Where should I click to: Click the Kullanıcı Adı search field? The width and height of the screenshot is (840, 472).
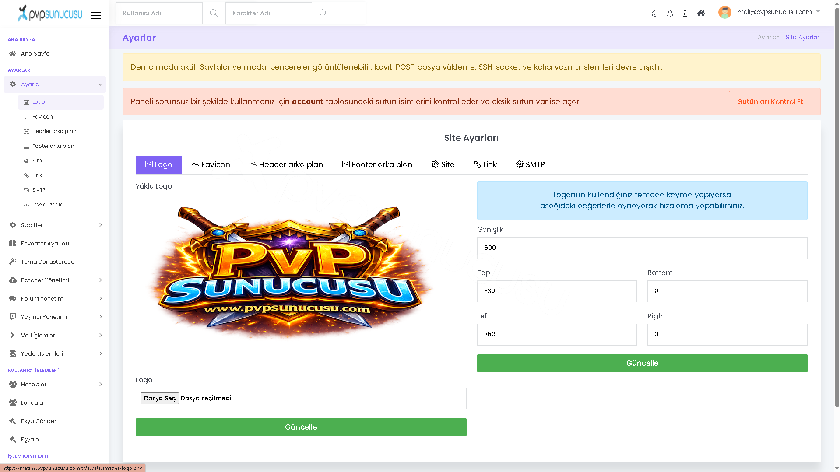(159, 13)
